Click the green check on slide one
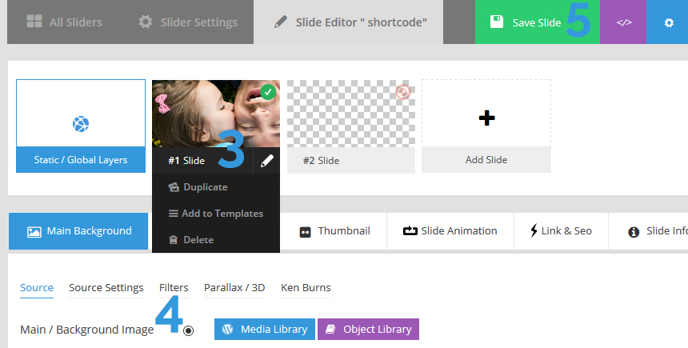The width and height of the screenshot is (688, 348). click(268, 92)
